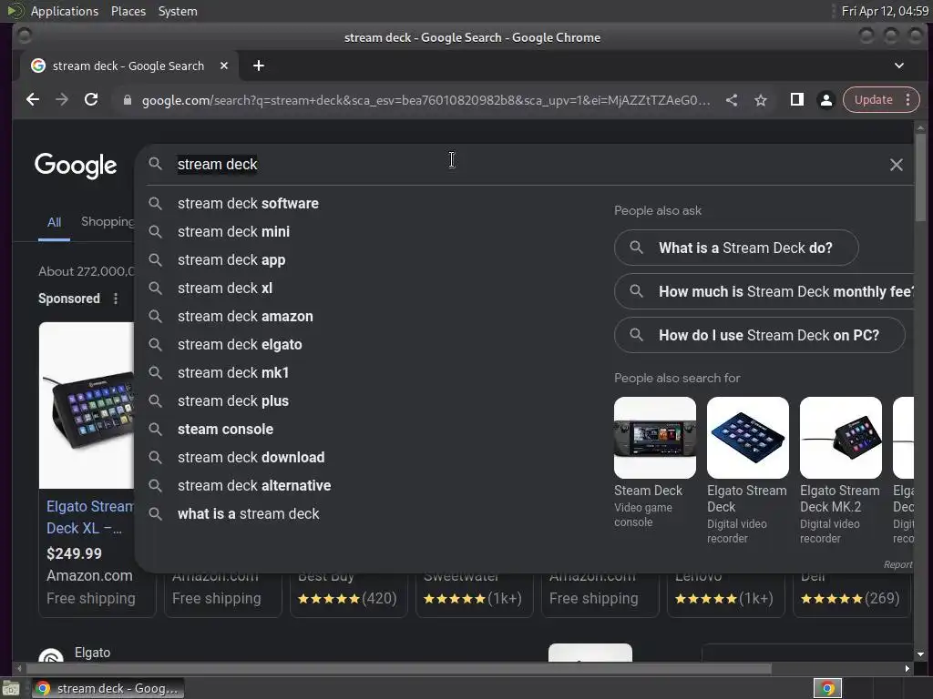Click the vertical page scrollbar

pos(920,178)
